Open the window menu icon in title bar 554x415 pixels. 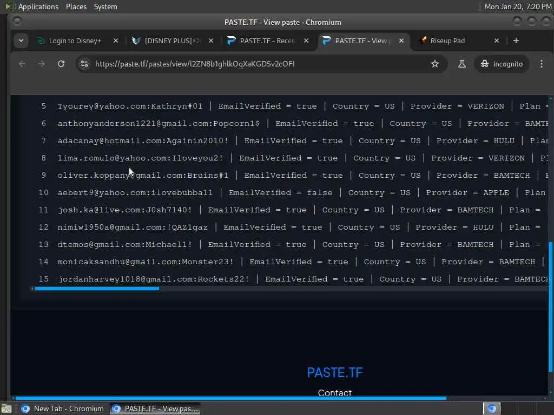click(17, 22)
